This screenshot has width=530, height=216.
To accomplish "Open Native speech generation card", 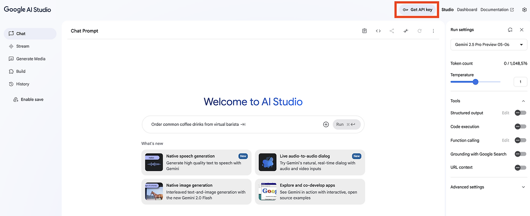I will pos(196,162).
